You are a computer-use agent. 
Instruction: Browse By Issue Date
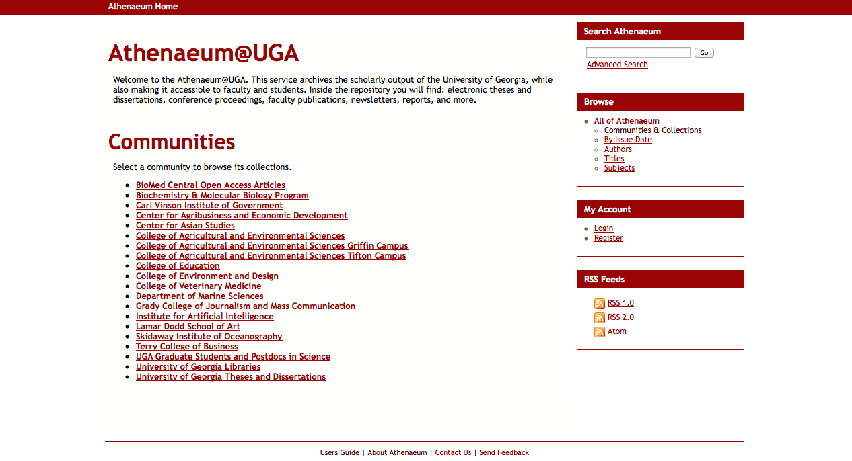pyautogui.click(x=628, y=140)
